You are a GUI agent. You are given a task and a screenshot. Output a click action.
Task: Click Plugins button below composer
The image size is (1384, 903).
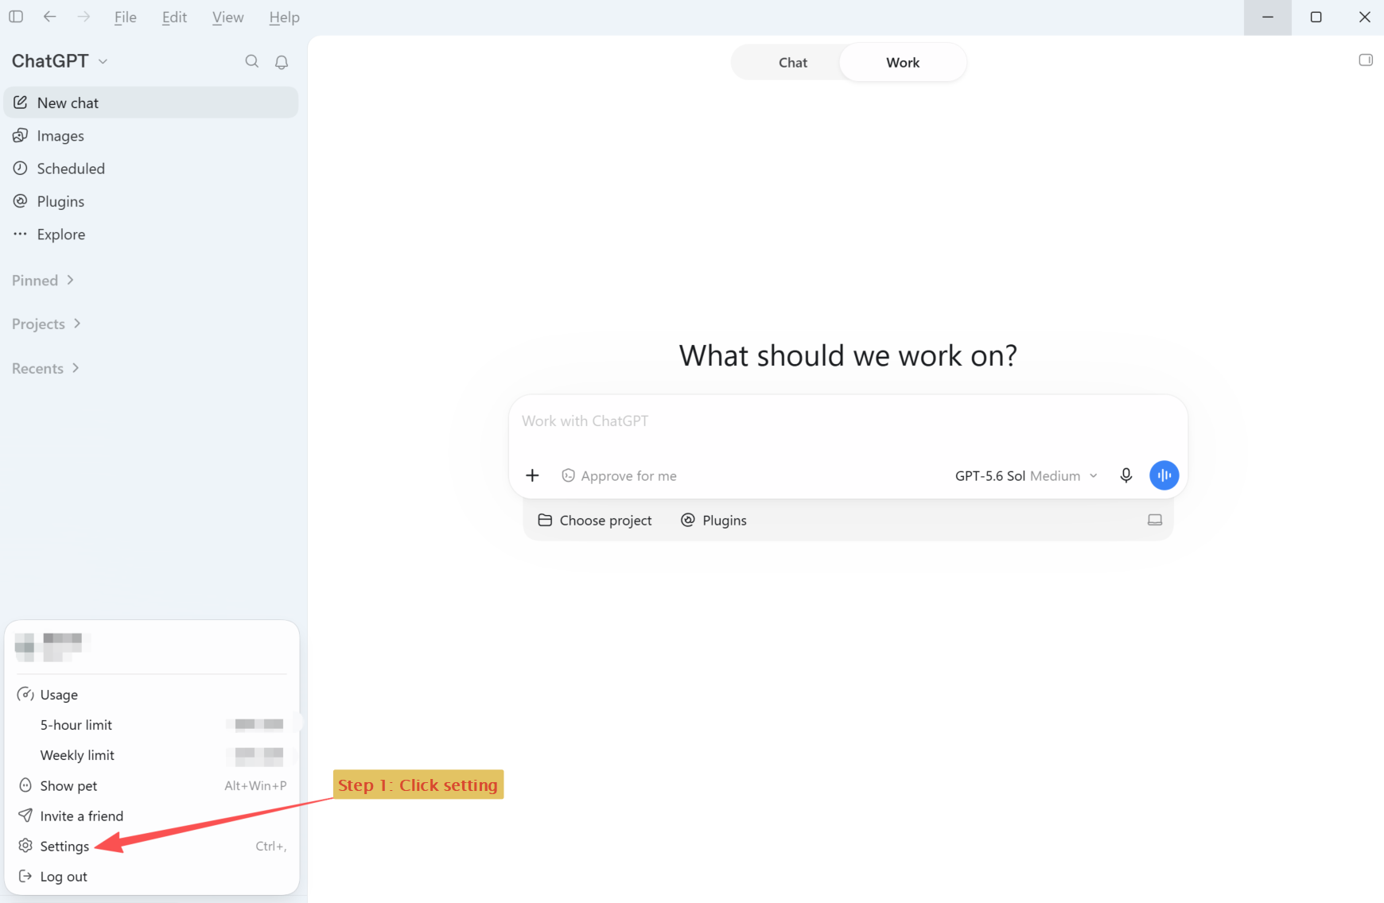tap(713, 520)
